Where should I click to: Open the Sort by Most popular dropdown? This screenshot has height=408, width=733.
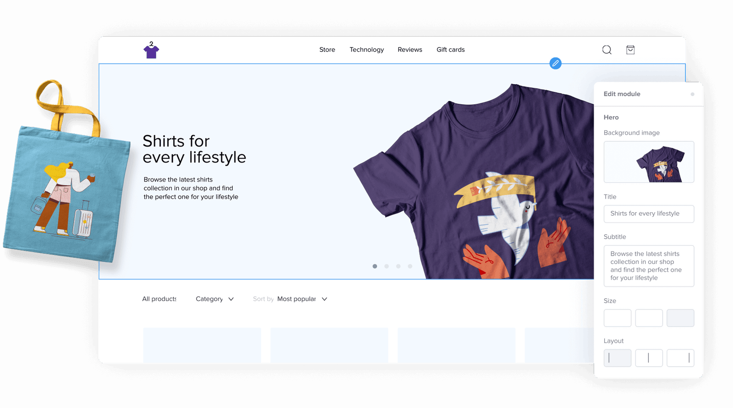(290, 299)
